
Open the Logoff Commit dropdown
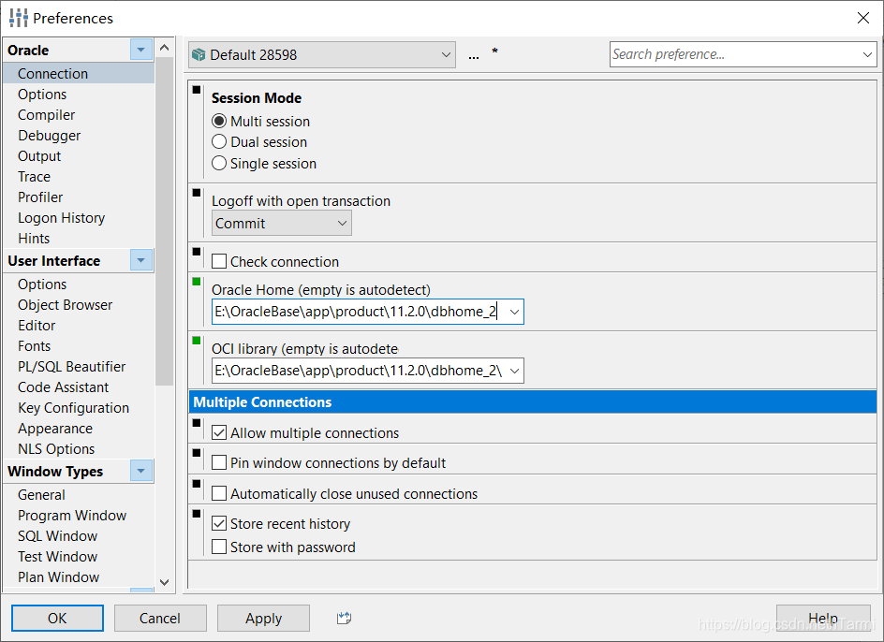(x=281, y=224)
